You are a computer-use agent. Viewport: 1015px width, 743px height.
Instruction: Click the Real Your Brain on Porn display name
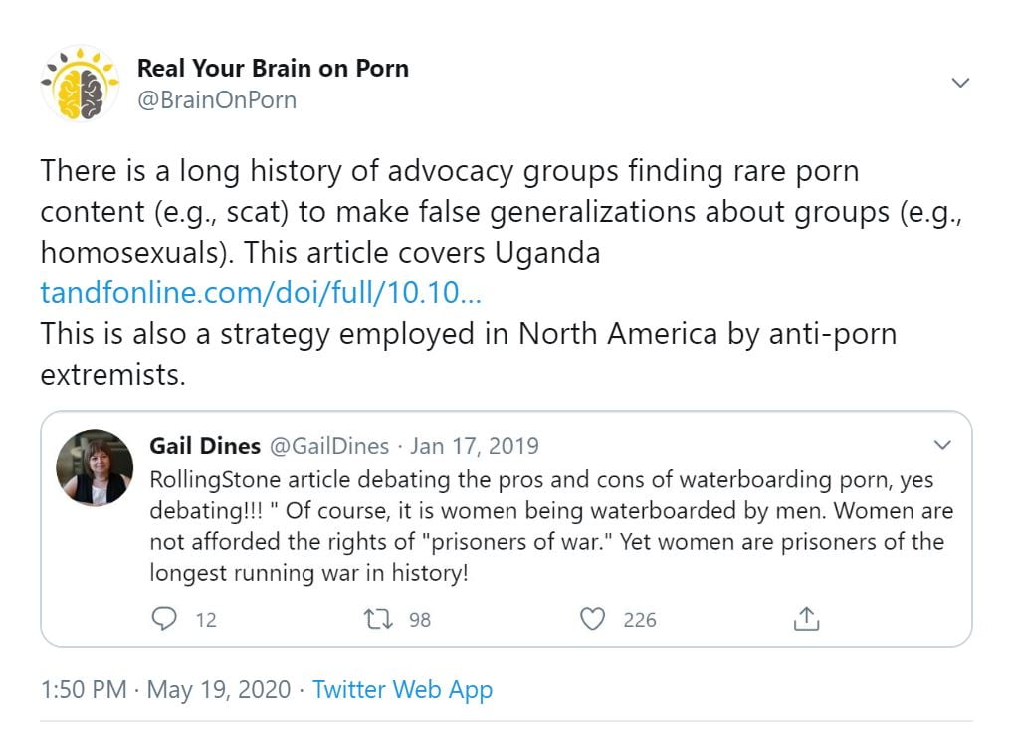273,69
